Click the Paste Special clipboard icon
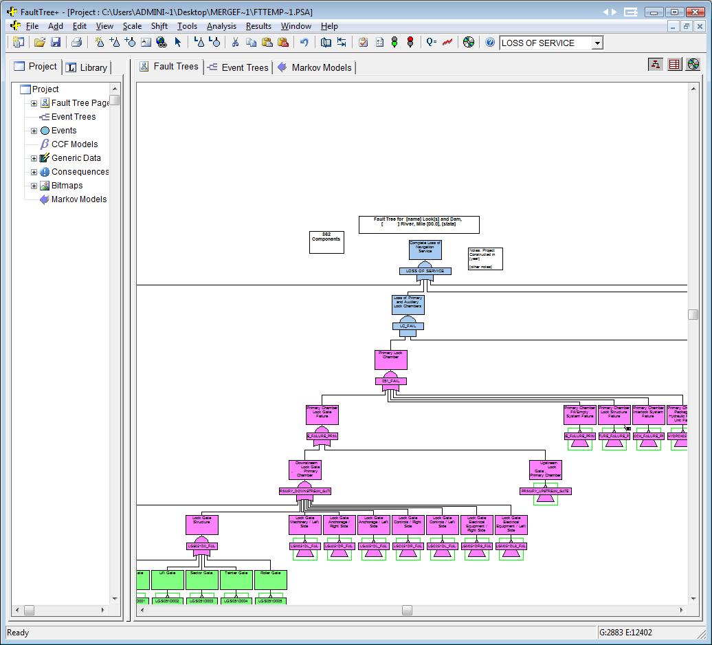This screenshot has width=712, height=645. 283,42
